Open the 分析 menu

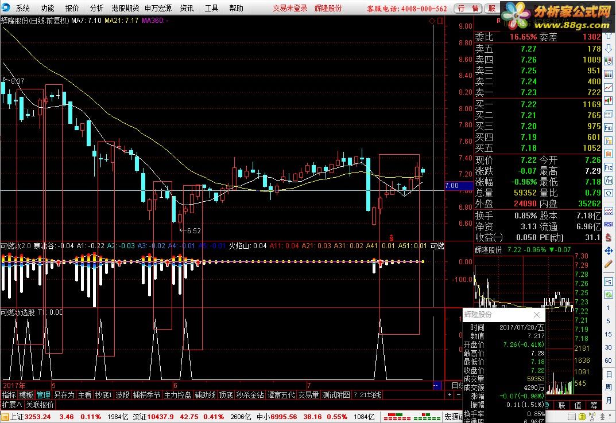96,8
